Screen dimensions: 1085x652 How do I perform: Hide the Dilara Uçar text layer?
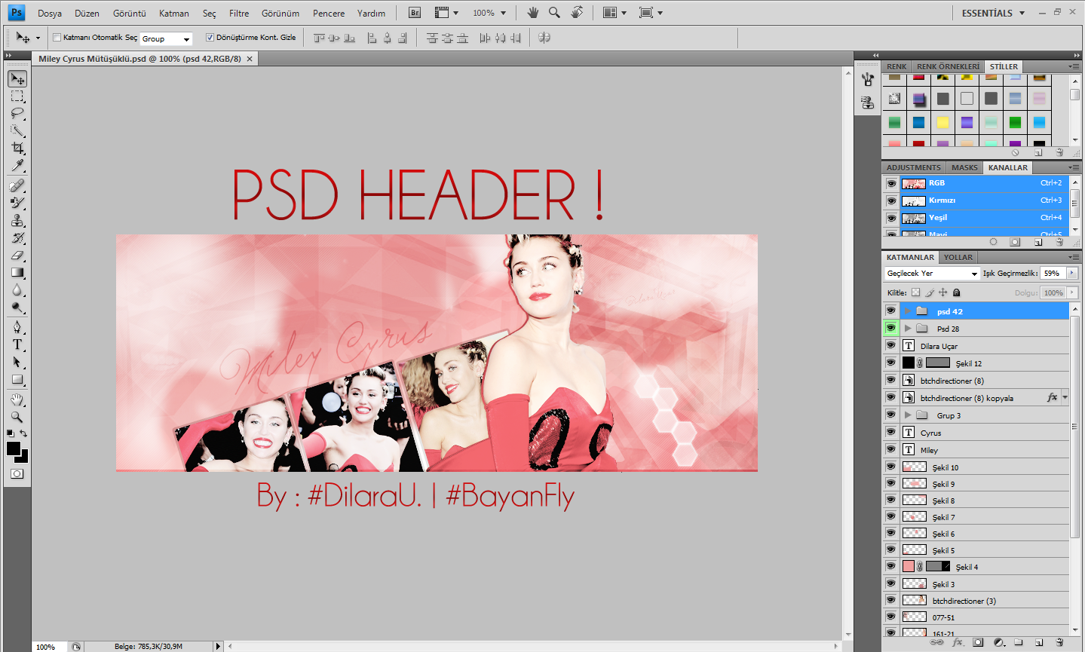click(x=891, y=346)
